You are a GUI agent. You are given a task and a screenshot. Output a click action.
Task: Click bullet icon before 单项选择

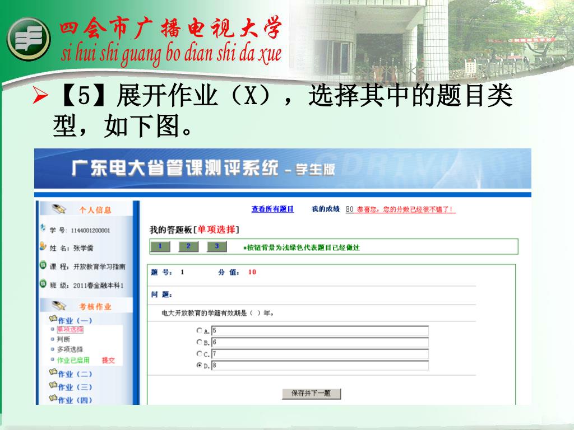(52, 329)
